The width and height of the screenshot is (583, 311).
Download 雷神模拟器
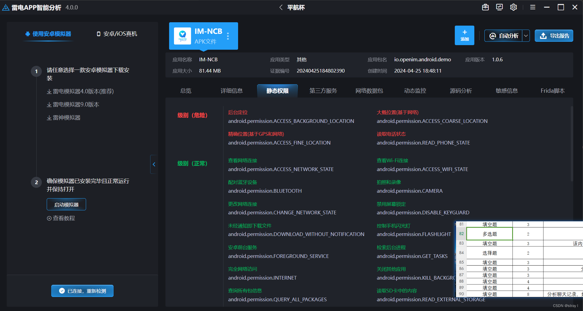(x=63, y=118)
